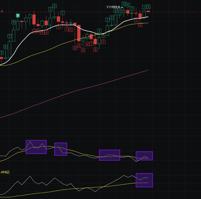Click the green 6 marker near the price peak
201x199 pixels.
128,5
